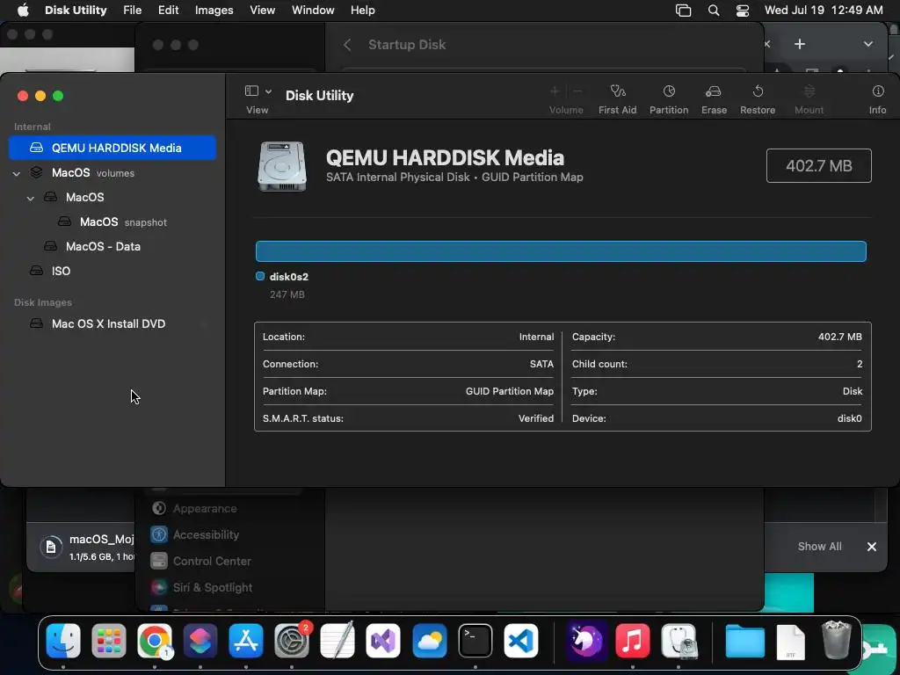Click Show All in downloads bar

820,547
